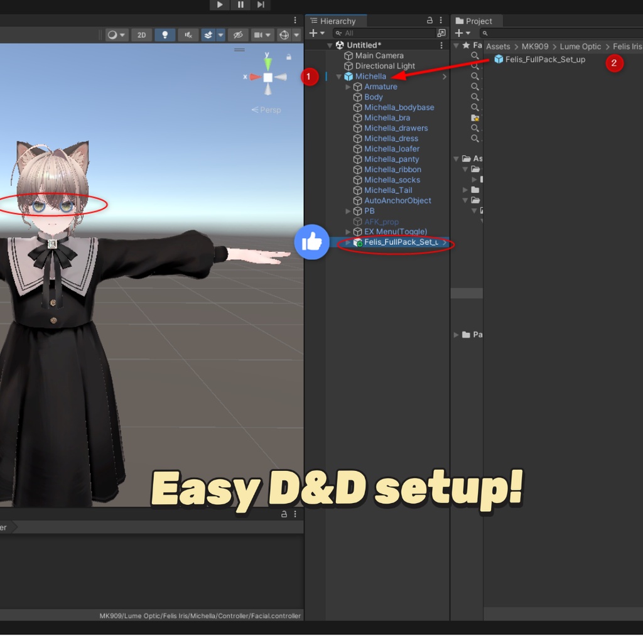Click green Y axis cone on orientation gizmo

pyautogui.click(x=267, y=63)
